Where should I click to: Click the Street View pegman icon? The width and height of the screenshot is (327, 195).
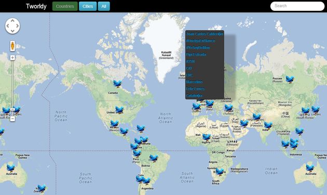click(12, 46)
